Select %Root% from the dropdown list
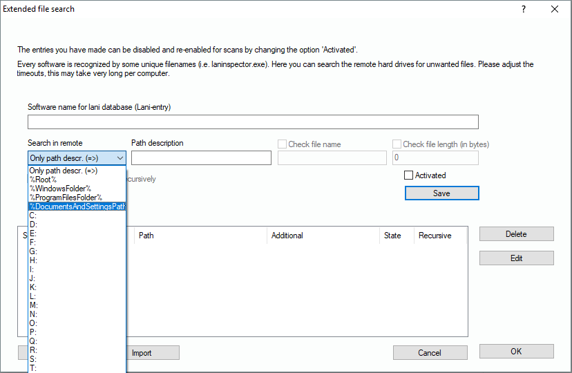This screenshot has width=572, height=373. click(x=44, y=180)
